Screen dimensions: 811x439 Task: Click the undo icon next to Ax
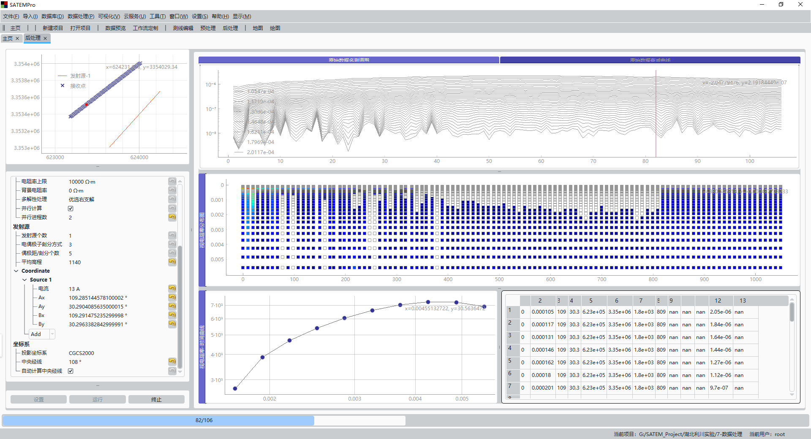coord(172,297)
